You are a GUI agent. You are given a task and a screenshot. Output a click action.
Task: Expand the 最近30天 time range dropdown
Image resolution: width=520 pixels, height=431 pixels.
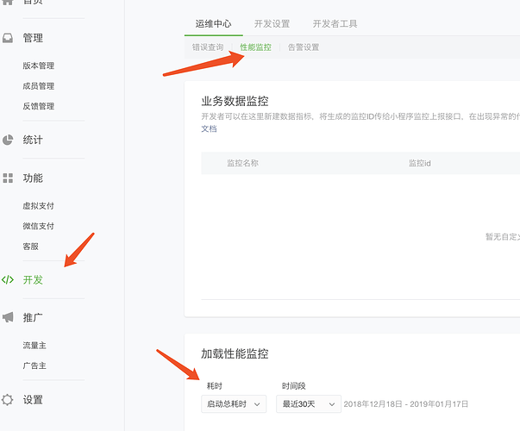pos(307,403)
